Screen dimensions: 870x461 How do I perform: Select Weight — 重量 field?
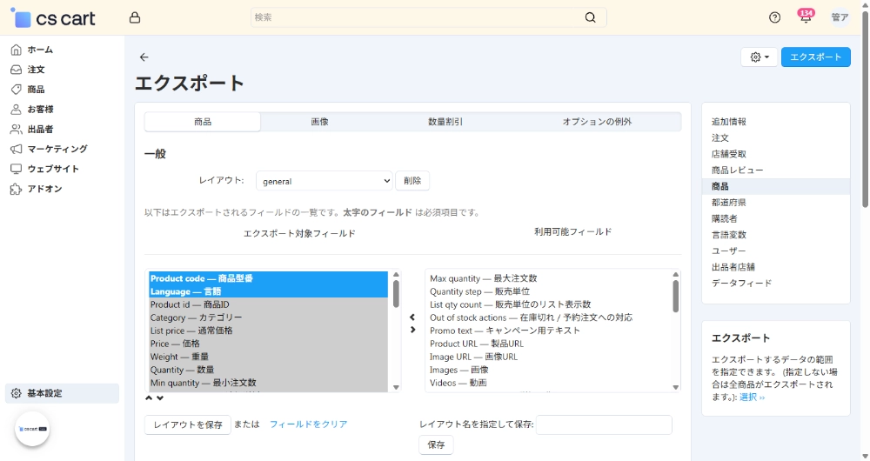(x=269, y=357)
